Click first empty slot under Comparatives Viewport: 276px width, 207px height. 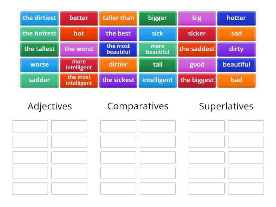pos(118,126)
